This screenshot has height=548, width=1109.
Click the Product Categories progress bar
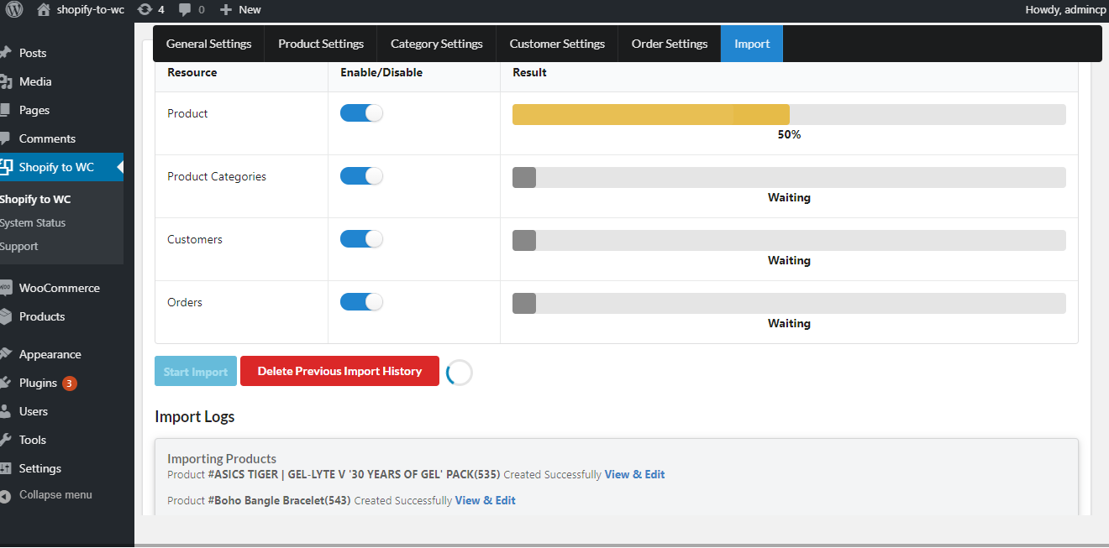789,177
